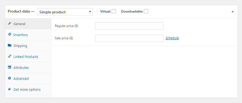This screenshot has height=103, width=242.
Task: Click the Attributes list icon
Action: pos(10,67)
